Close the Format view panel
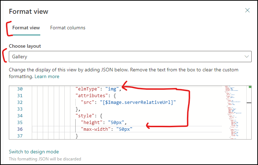This screenshot has width=258, height=165. click(x=247, y=11)
